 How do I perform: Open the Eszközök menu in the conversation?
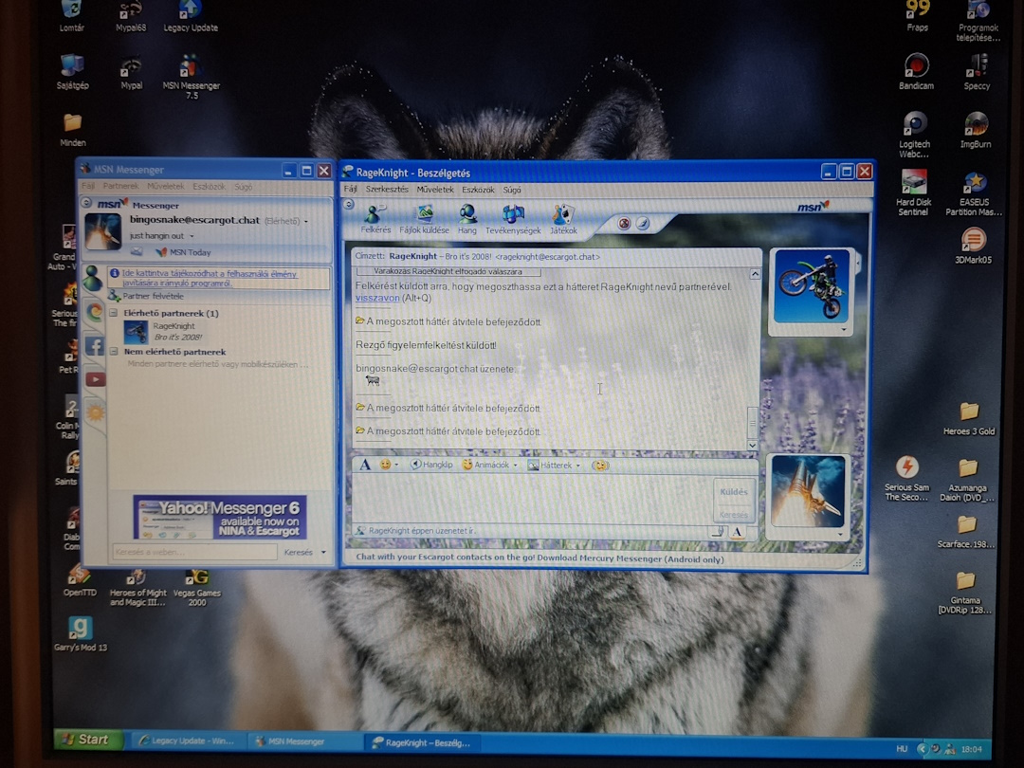pyautogui.click(x=478, y=190)
